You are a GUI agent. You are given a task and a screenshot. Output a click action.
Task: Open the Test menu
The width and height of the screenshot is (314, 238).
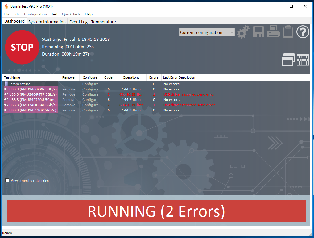[54, 14]
